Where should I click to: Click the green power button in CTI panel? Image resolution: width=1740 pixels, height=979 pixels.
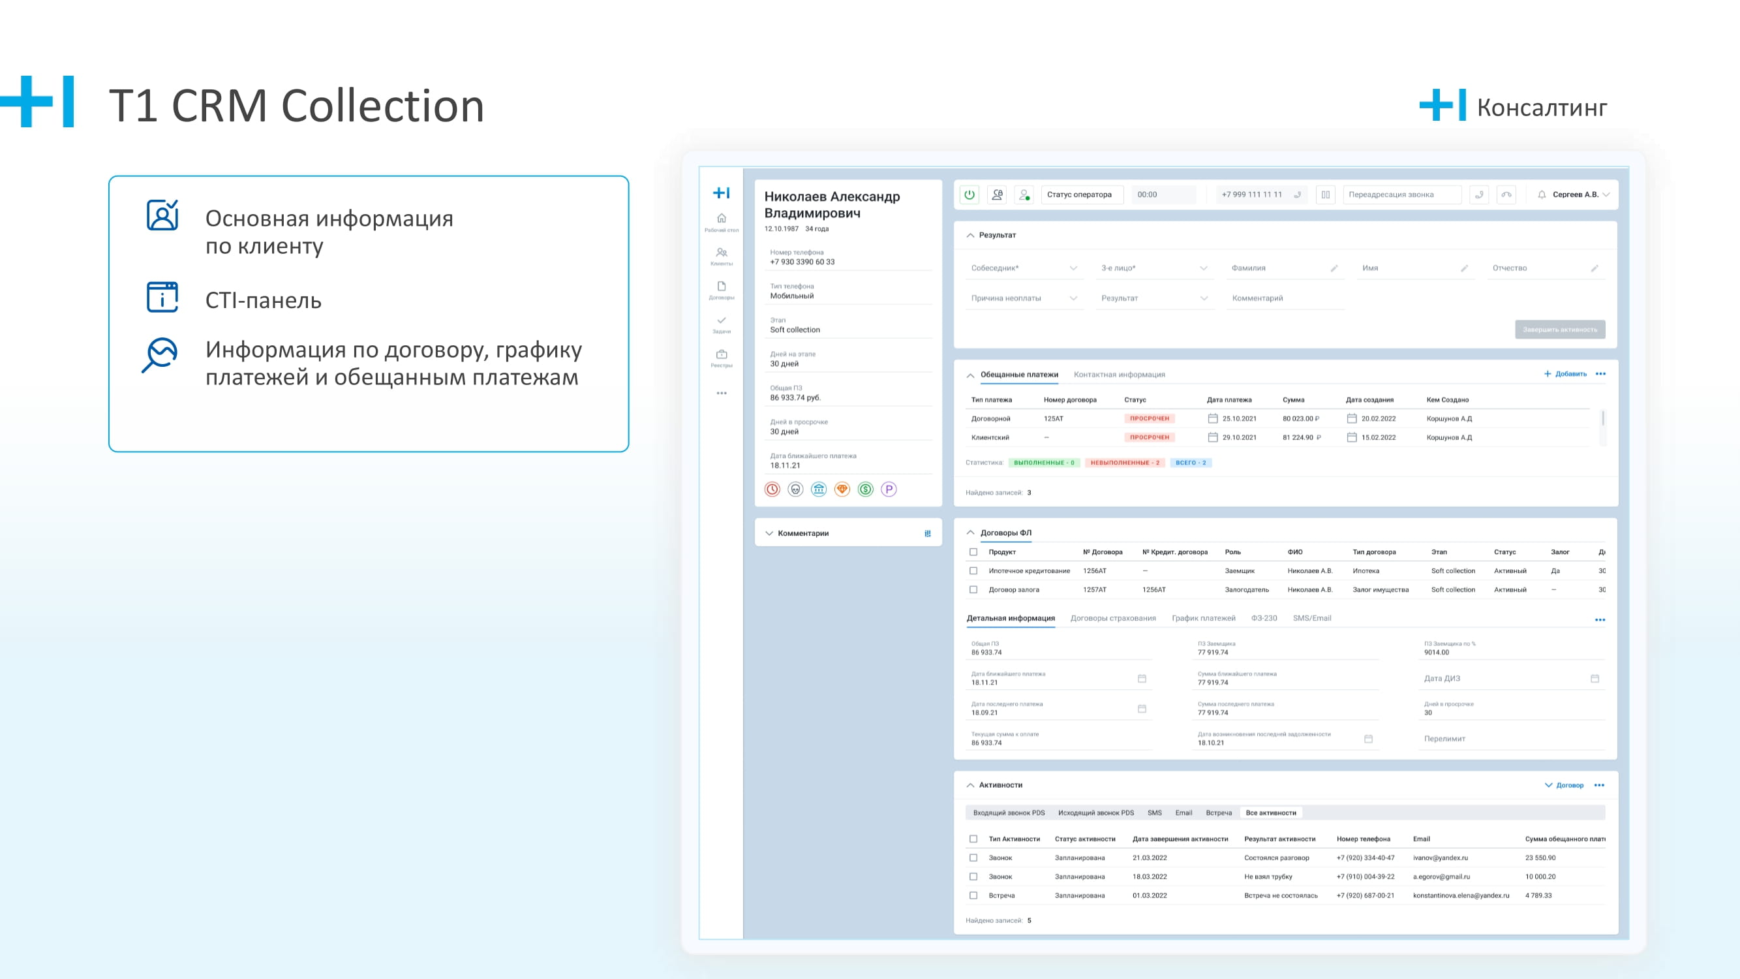pos(969,194)
